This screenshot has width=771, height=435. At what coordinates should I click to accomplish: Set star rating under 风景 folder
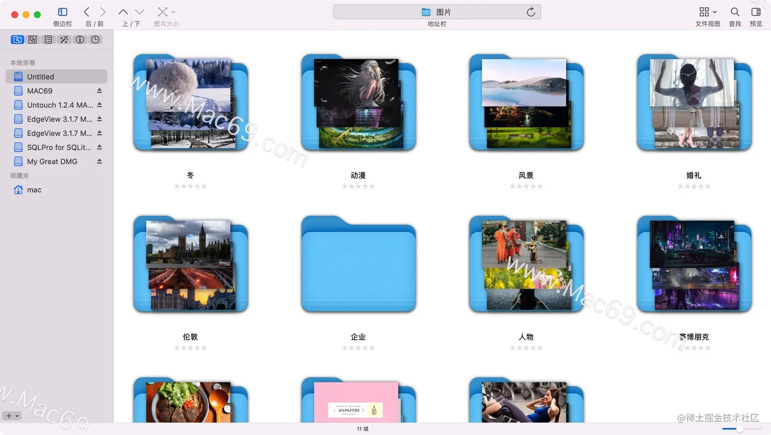526,186
